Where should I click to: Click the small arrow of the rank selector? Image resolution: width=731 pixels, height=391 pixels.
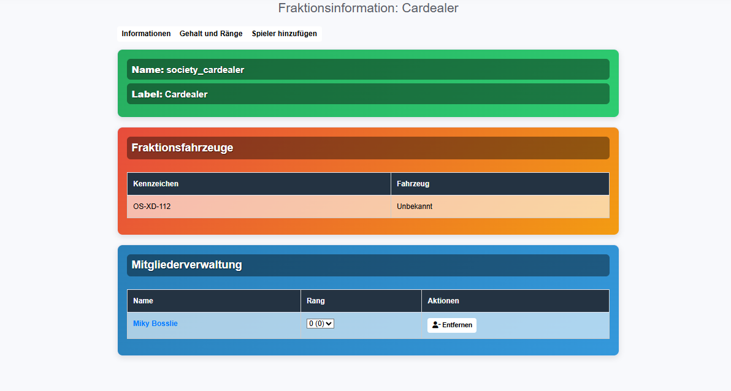point(330,324)
